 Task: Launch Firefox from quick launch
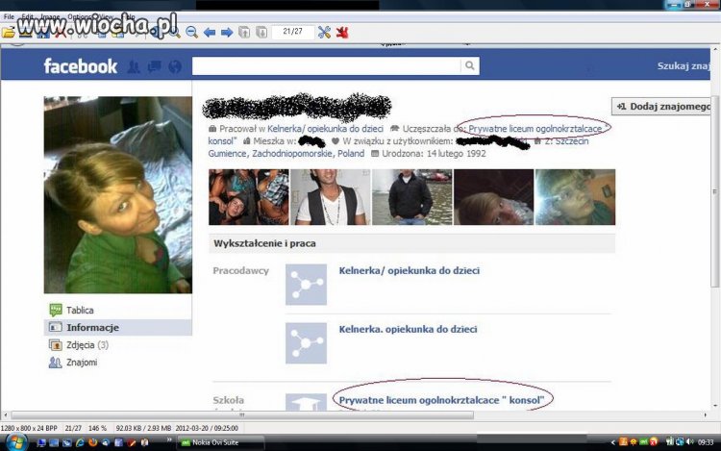click(x=92, y=442)
